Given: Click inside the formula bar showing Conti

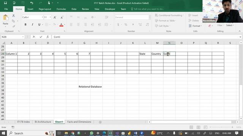Looking at the screenshot, I should [x=145, y=37].
